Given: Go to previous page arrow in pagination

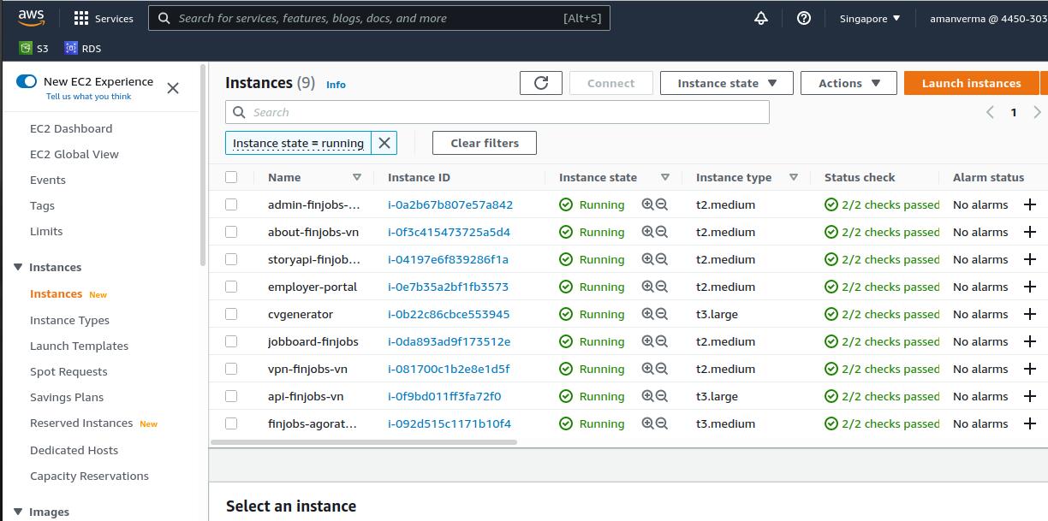Looking at the screenshot, I should (990, 112).
